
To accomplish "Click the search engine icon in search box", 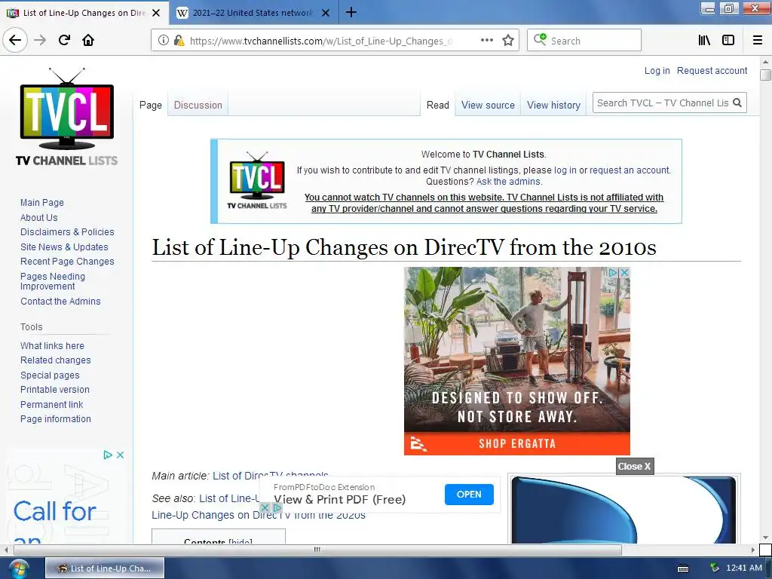I will [540, 39].
